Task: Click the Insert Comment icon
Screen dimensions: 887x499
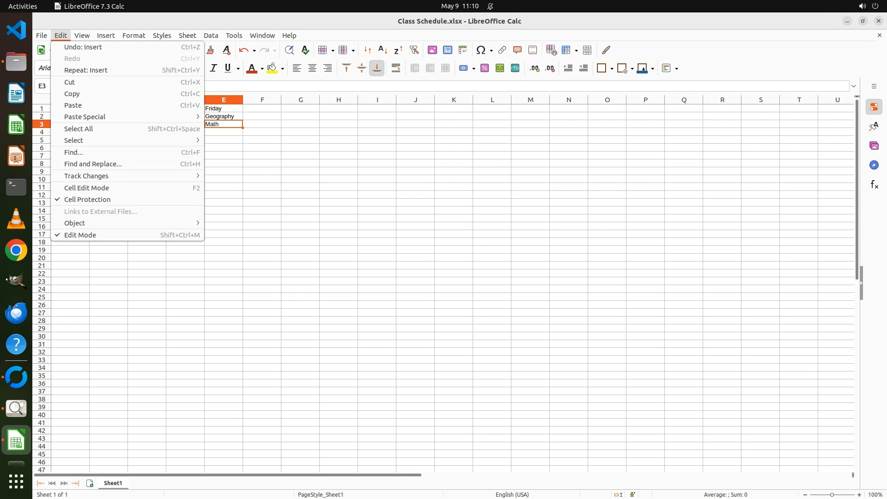Action: click(517, 50)
